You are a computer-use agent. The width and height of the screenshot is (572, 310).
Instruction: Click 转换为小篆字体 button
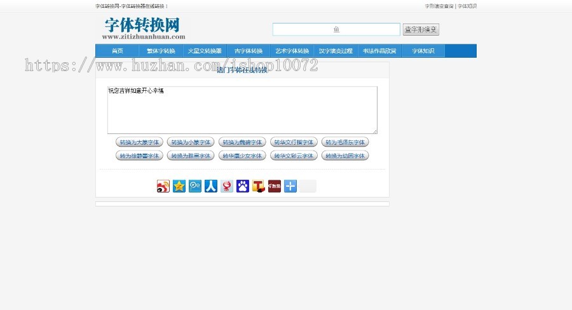pos(191,142)
